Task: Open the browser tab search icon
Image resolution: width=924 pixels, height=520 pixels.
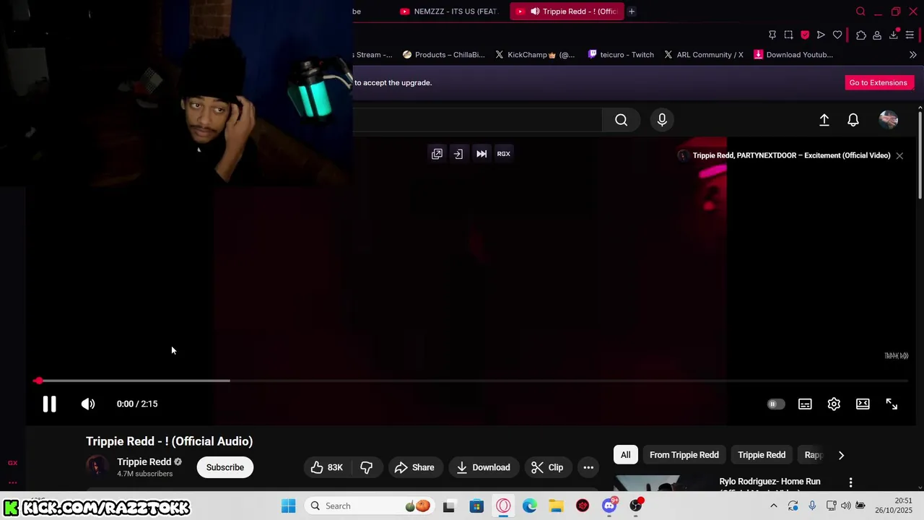Action: [x=860, y=12]
